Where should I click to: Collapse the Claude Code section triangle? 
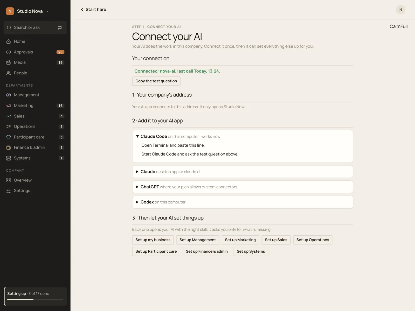click(x=137, y=136)
